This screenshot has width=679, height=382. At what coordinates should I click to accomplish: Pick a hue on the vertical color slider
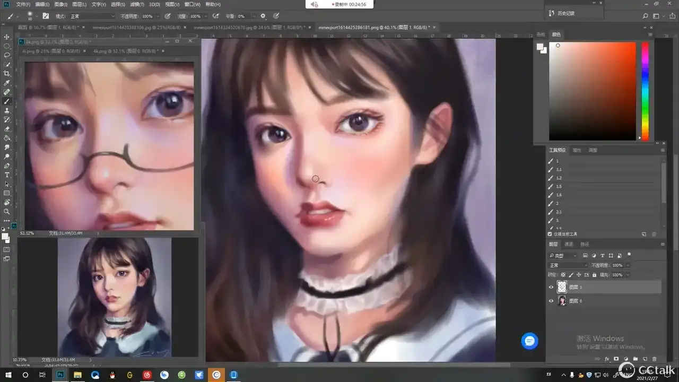pyautogui.click(x=645, y=90)
